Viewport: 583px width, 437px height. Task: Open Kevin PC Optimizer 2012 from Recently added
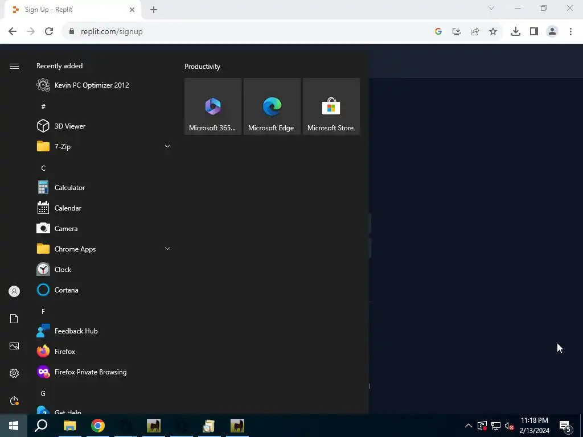pos(102,85)
